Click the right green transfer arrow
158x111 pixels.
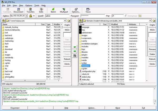pos(75,51)
